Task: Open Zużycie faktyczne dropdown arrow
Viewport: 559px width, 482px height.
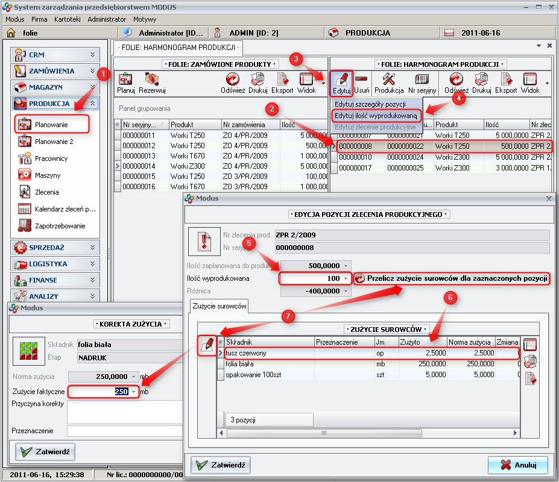Action: click(x=133, y=392)
